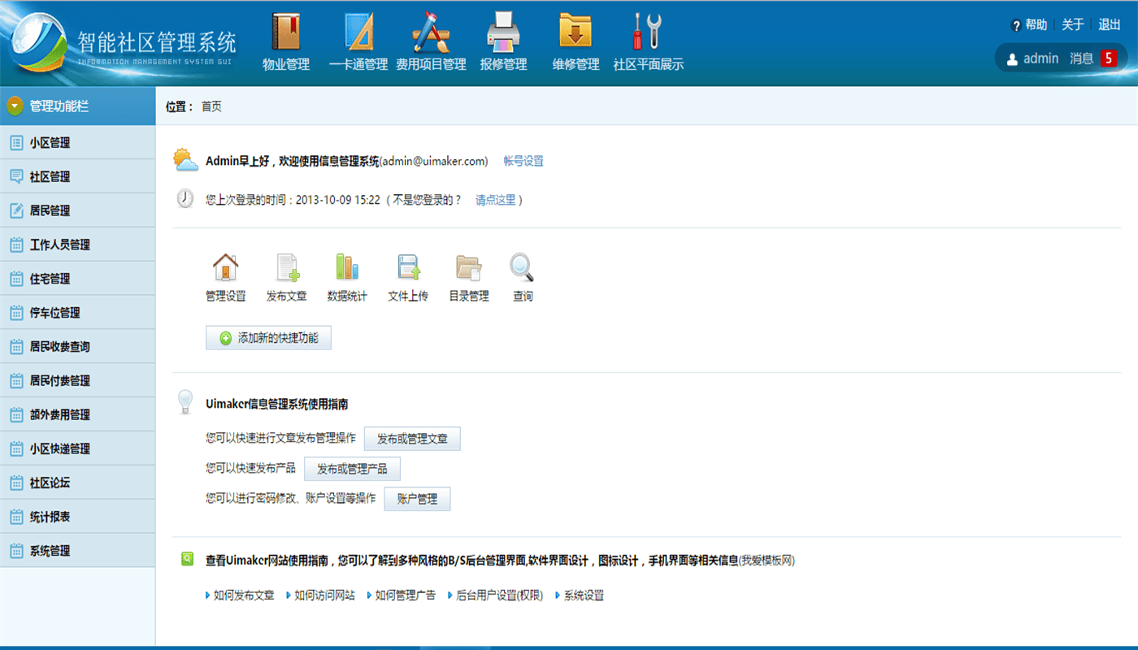Screen dimensions: 1138x650
Task: Click the 添加新的快捷功能 button
Action: (268, 337)
